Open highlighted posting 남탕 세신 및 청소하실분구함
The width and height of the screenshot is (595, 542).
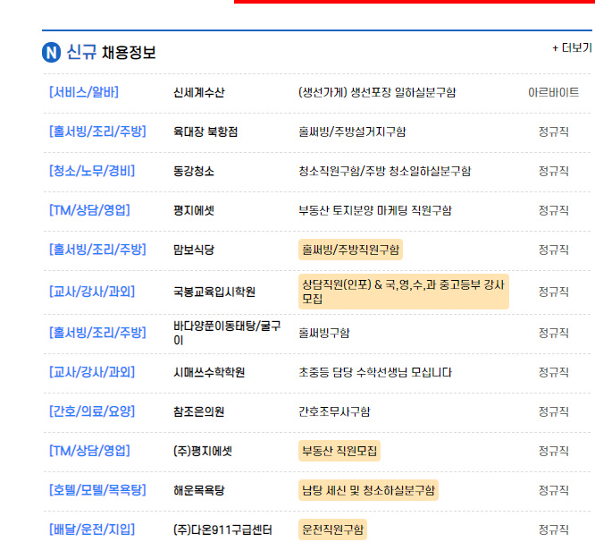click(x=368, y=490)
